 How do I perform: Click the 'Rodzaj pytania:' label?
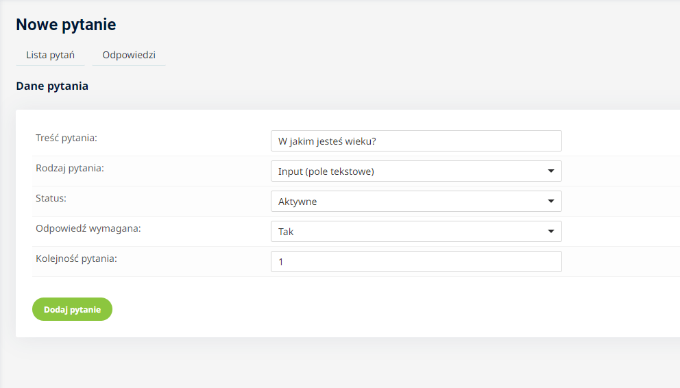click(x=70, y=168)
